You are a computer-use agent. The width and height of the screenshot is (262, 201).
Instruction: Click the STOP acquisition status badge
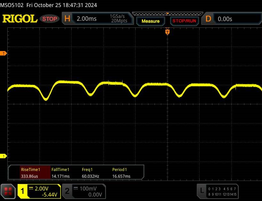[50, 19]
